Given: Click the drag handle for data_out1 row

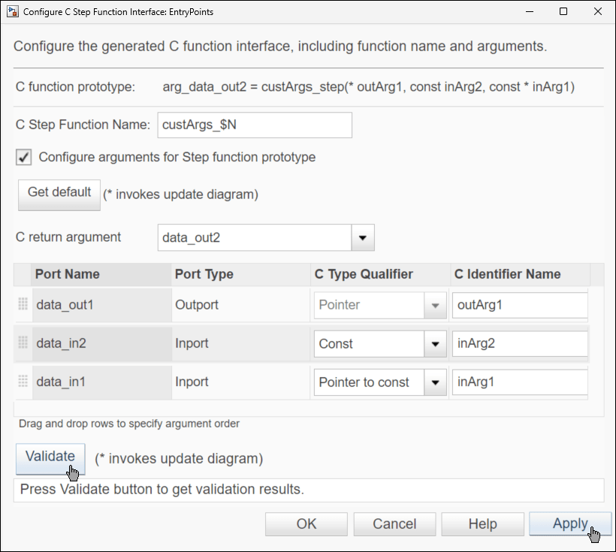Looking at the screenshot, I should tap(23, 305).
